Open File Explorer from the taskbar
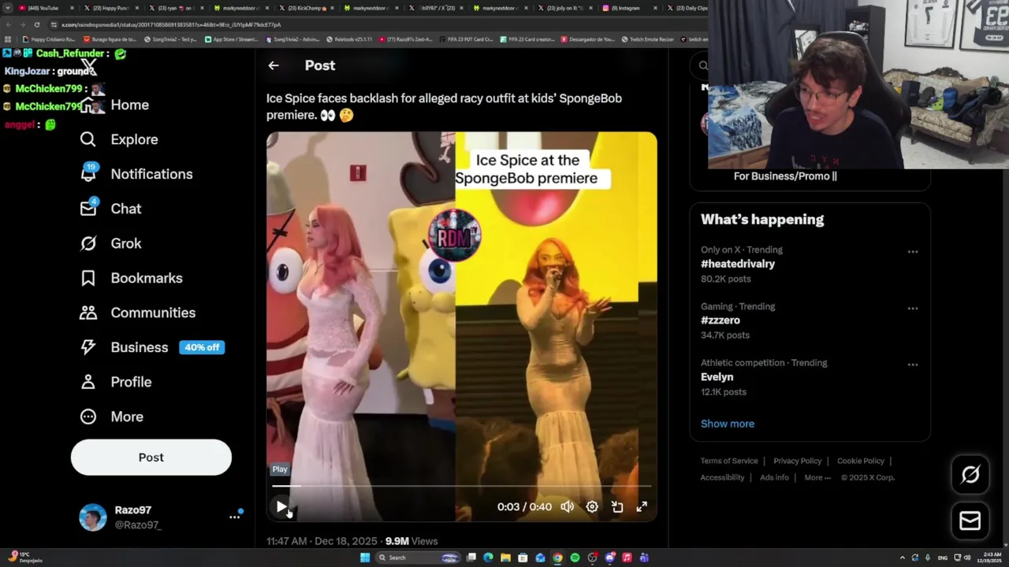This screenshot has height=567, width=1009. point(505,558)
